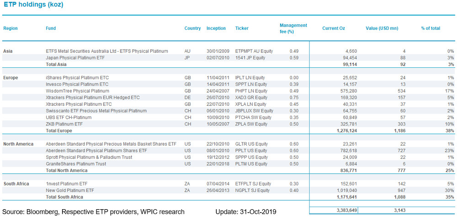Image resolution: width=457 pixels, height=217 pixels.
Task: Click 'GraniteShares Platinum Trust' fund name
Action: (76, 164)
